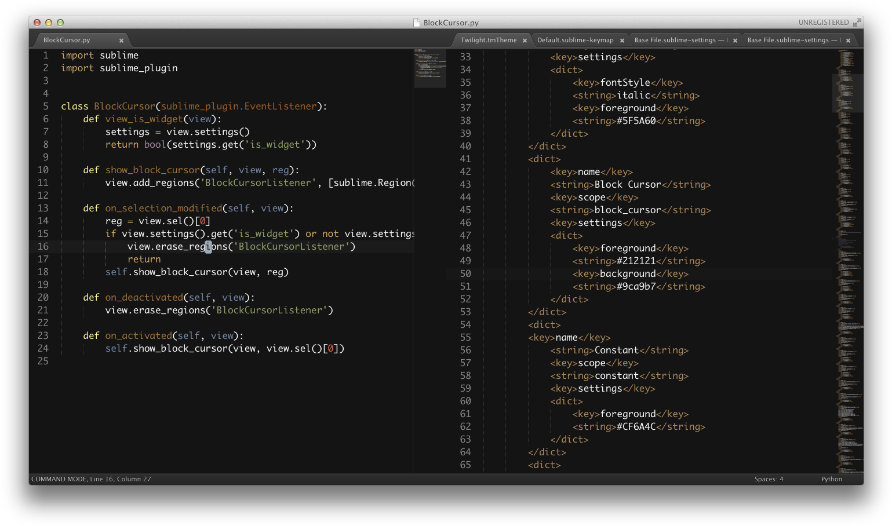Close the Default.sublime-keymap tab

pos(622,41)
